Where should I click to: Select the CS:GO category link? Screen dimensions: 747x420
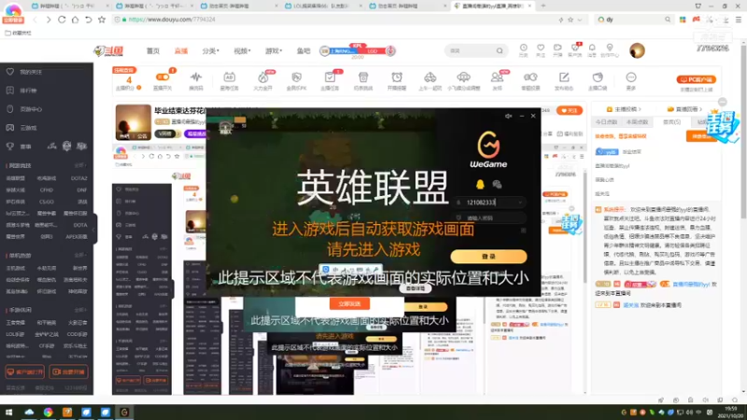coord(46,202)
